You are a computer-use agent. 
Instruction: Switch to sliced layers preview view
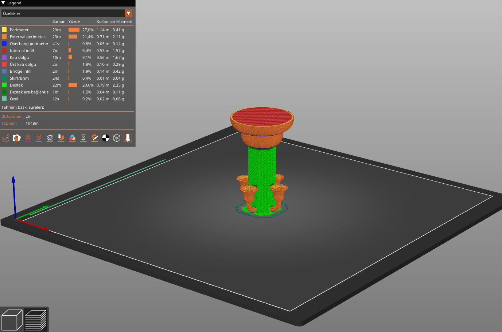pos(36,320)
